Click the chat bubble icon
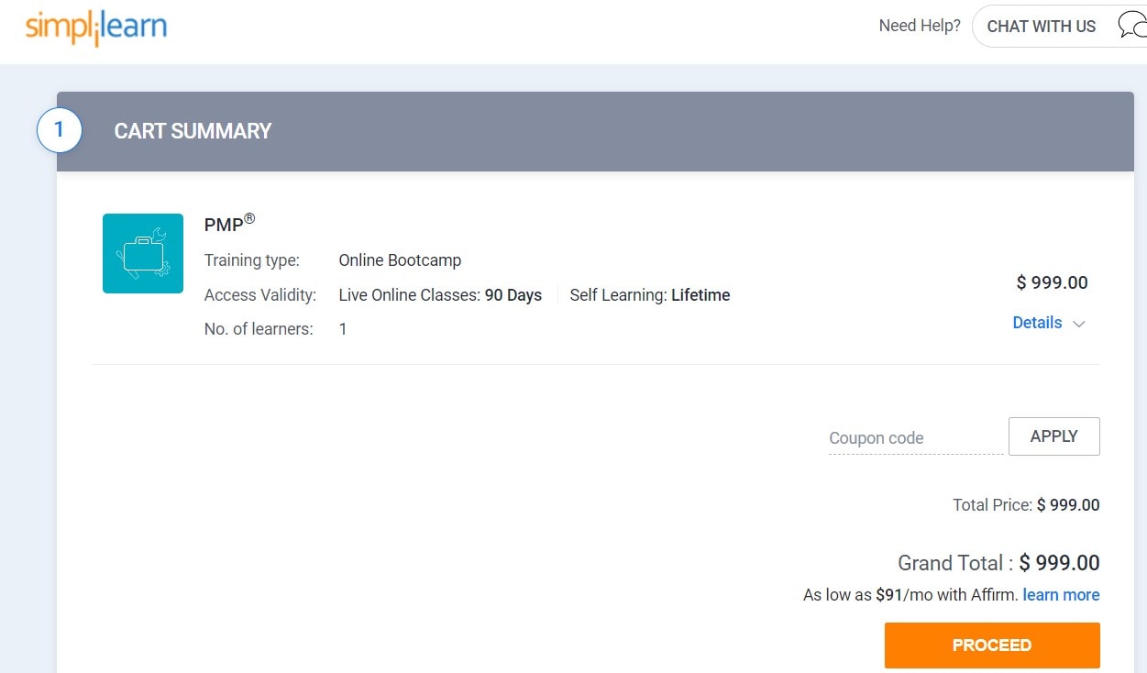 pyautogui.click(x=1130, y=26)
